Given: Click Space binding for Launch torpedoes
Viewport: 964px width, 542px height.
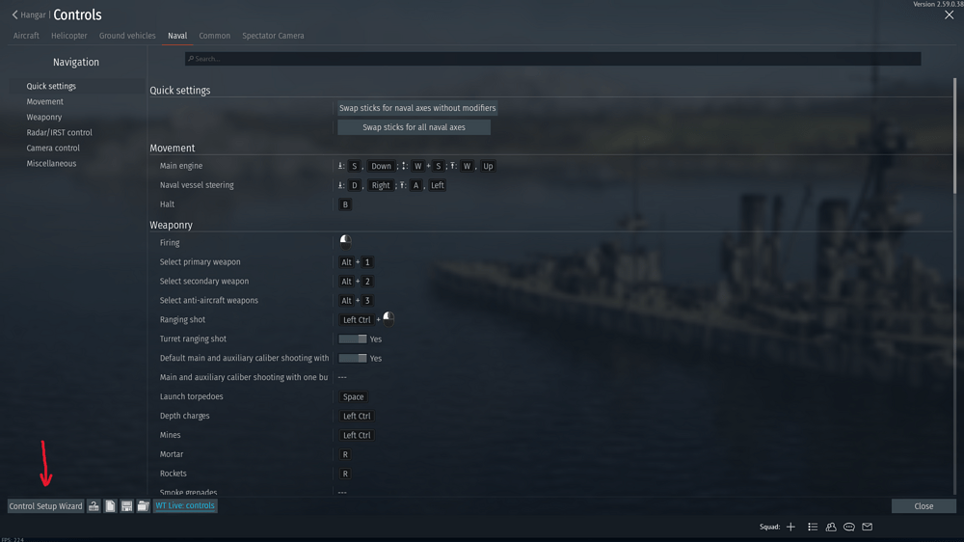Looking at the screenshot, I should click(x=353, y=396).
